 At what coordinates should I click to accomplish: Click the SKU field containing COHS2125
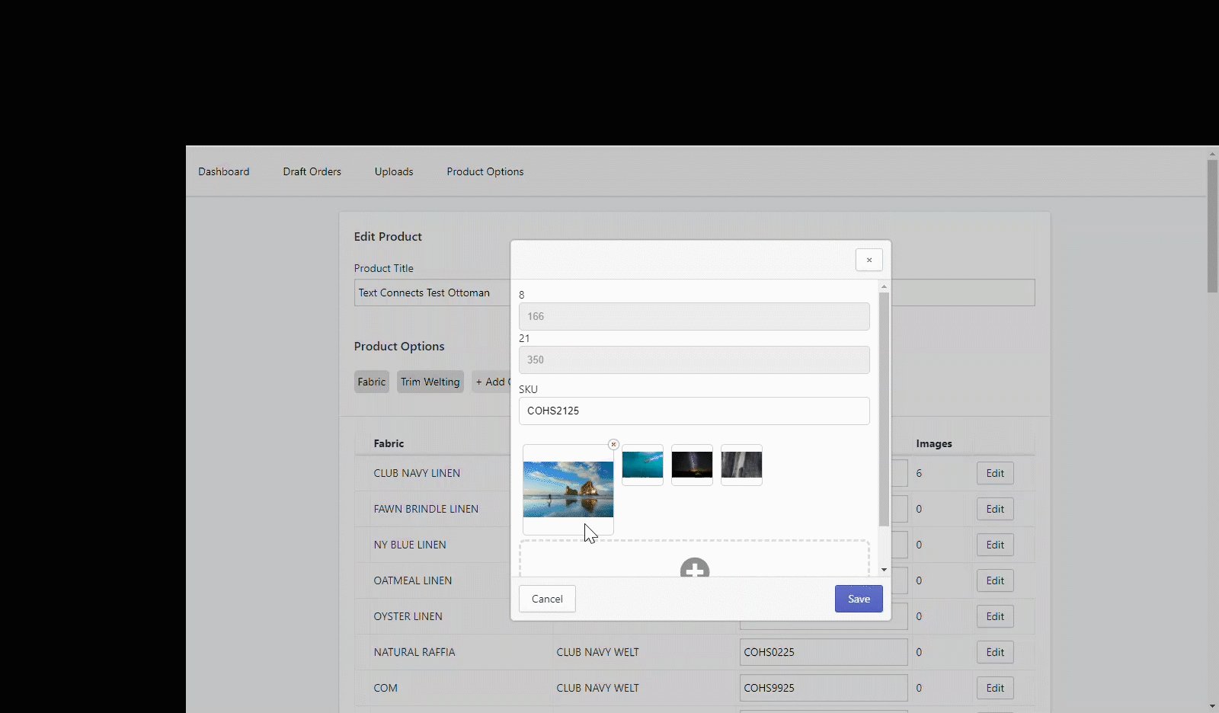[693, 411]
